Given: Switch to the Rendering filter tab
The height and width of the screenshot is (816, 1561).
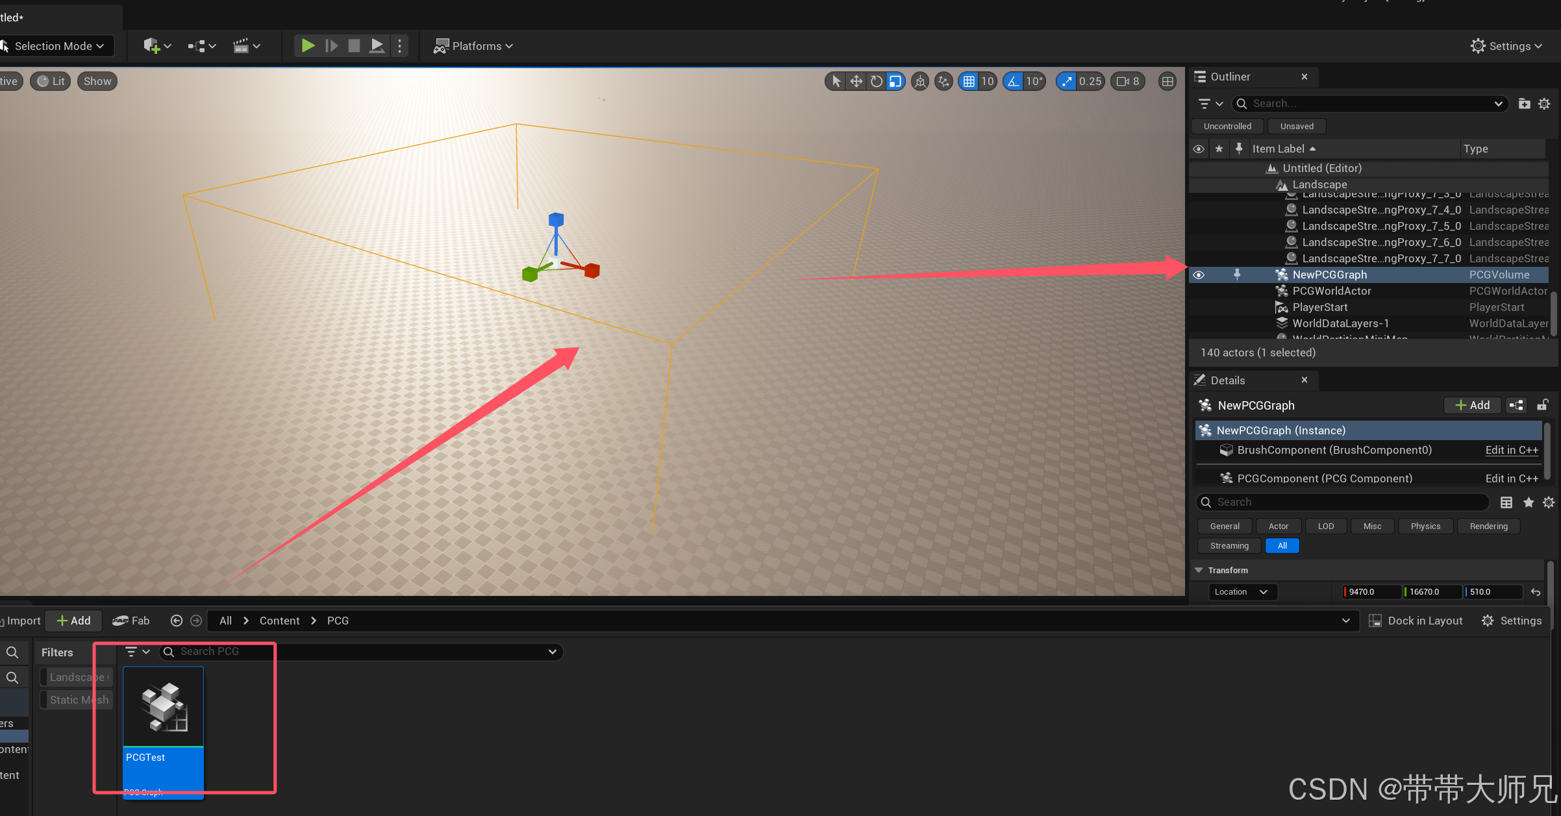Looking at the screenshot, I should (1488, 526).
